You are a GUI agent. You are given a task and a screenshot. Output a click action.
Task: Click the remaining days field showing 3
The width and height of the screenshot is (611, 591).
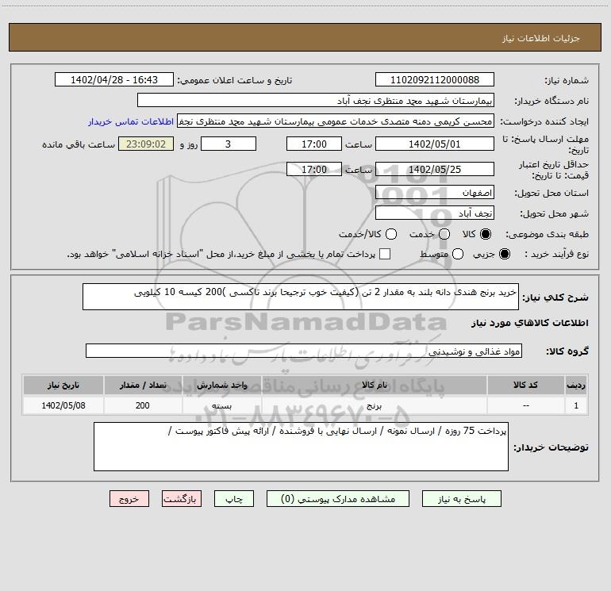pyautogui.click(x=229, y=144)
